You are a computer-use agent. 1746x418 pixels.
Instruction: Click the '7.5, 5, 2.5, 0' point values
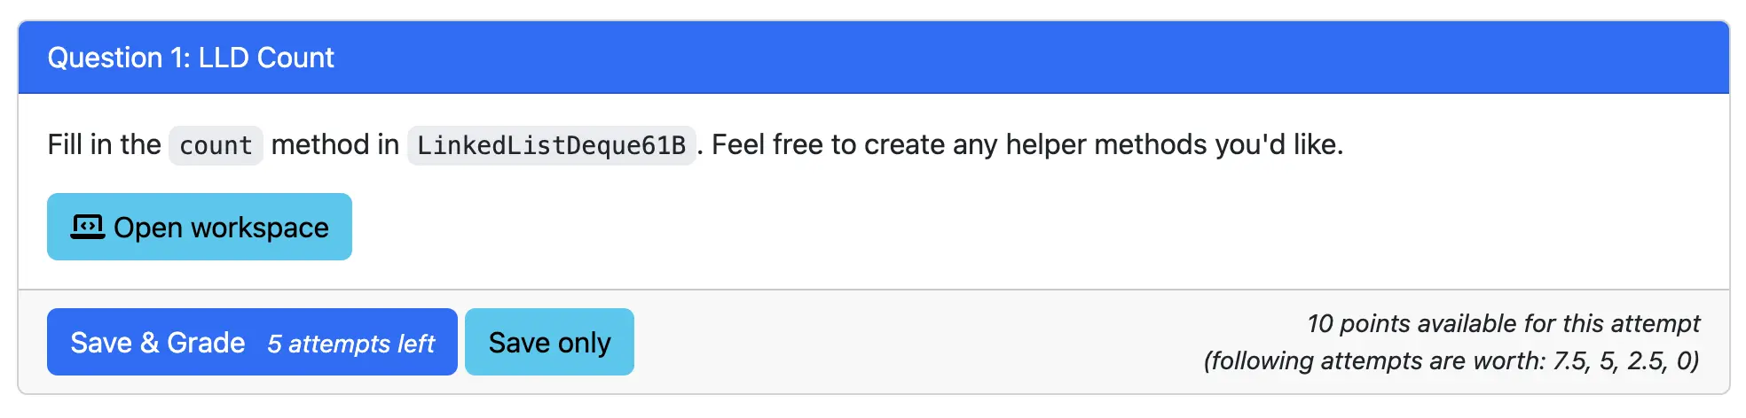tap(1625, 360)
